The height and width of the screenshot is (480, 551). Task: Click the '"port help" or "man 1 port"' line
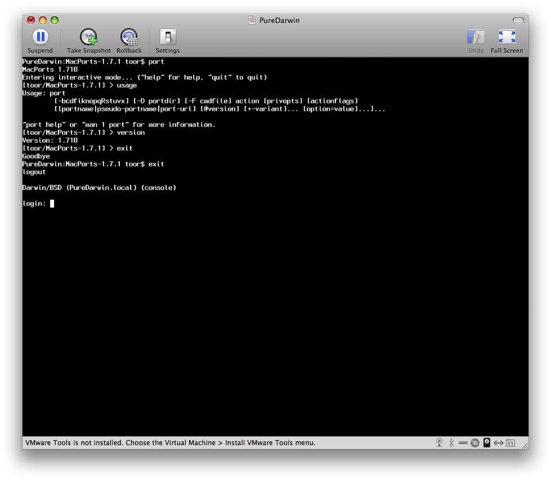point(119,125)
